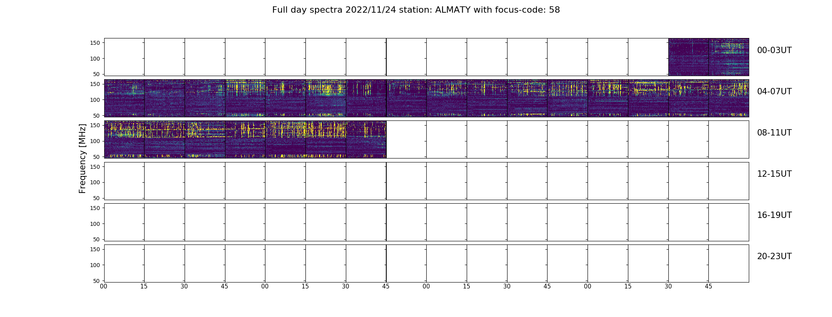Click the 50 tick of the 00-03UT row
This screenshot has width=832, height=317.
pyautogui.click(x=97, y=74)
